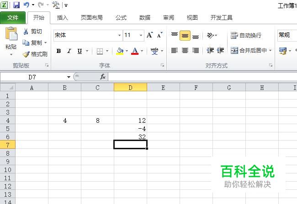Toggle Bold formatting
This screenshot has width=297, height=204.
point(59,51)
